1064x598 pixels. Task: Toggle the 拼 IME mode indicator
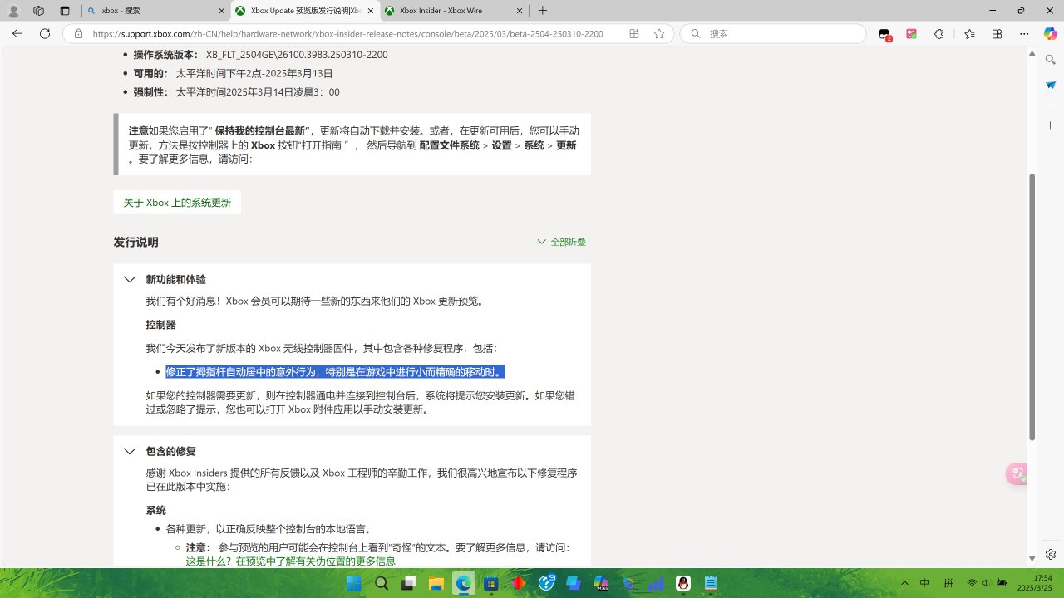[948, 583]
